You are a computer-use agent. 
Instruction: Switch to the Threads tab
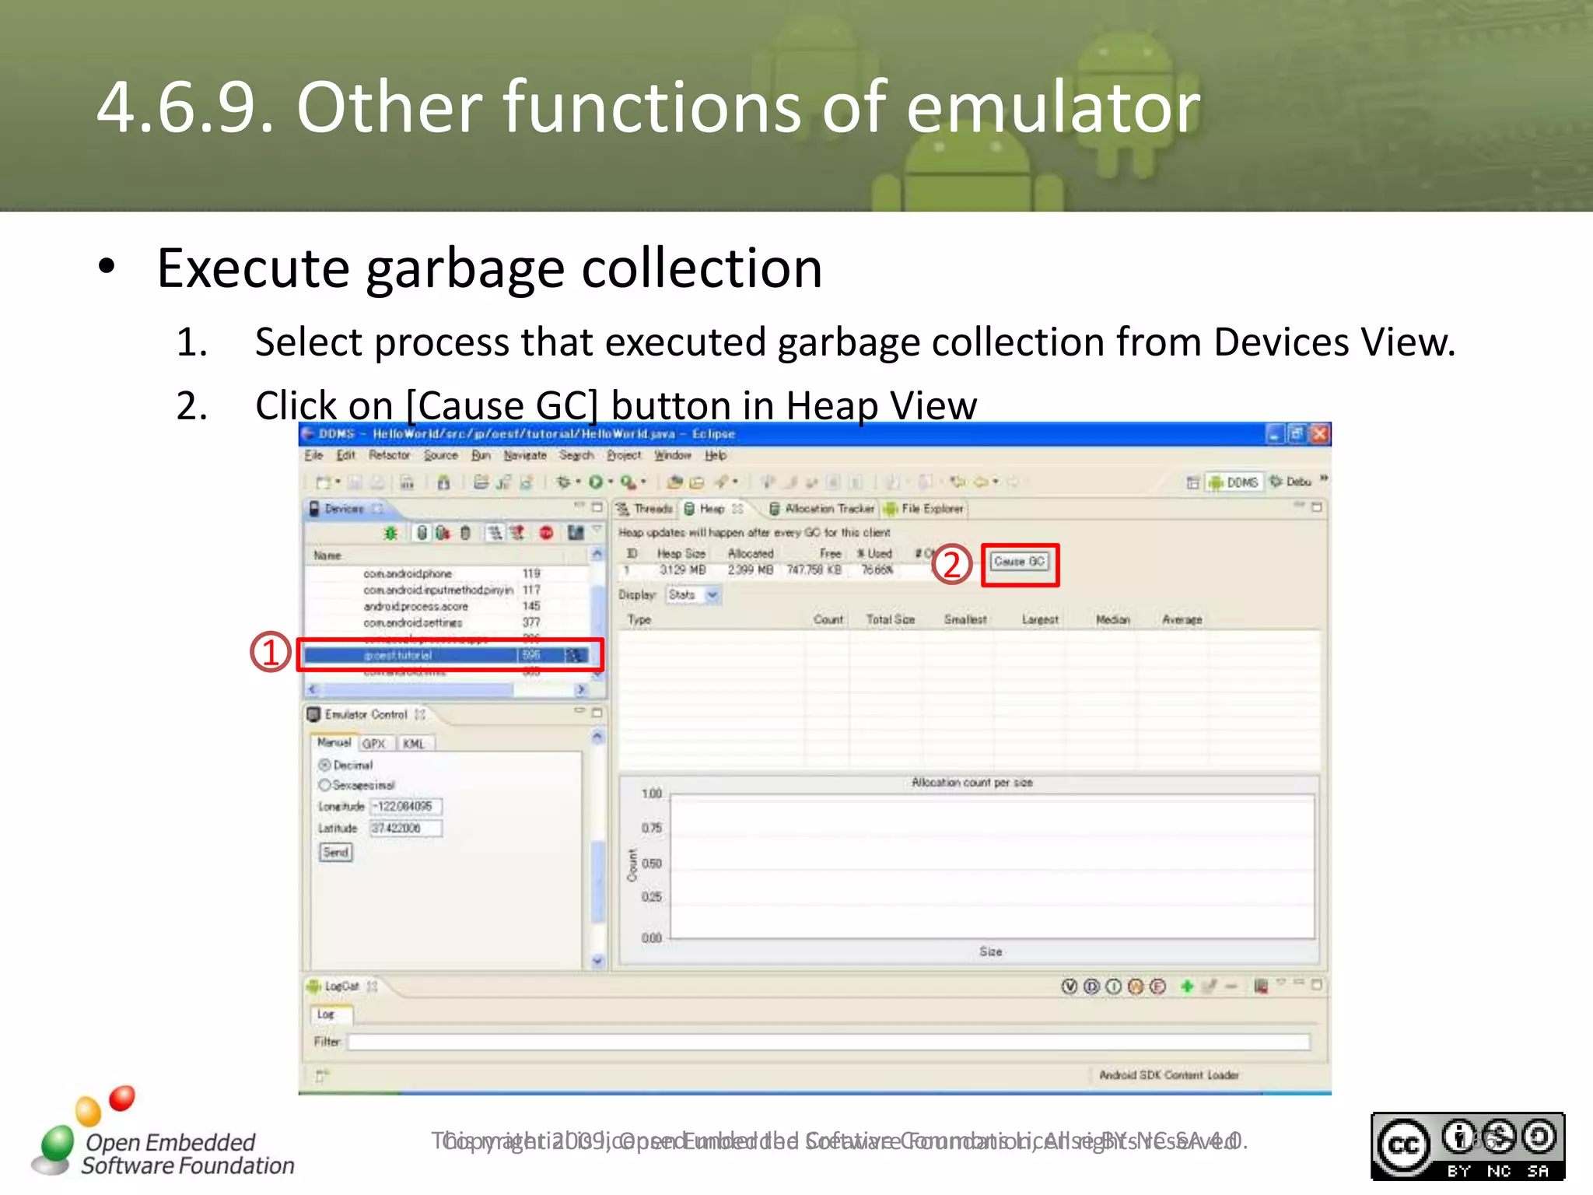click(x=645, y=509)
